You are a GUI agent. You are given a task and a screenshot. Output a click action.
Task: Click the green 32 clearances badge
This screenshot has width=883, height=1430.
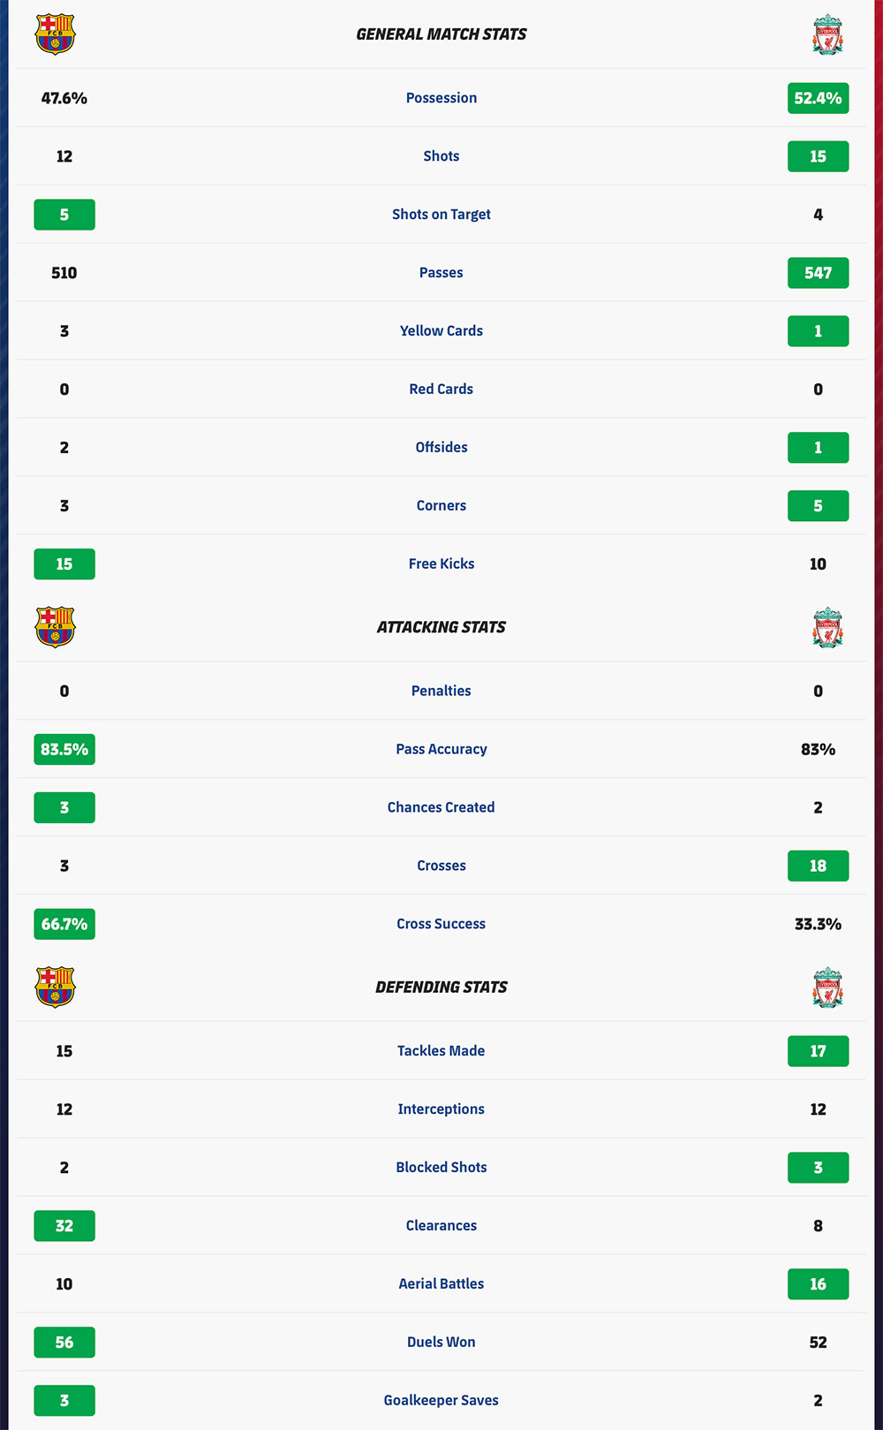[x=64, y=1226]
